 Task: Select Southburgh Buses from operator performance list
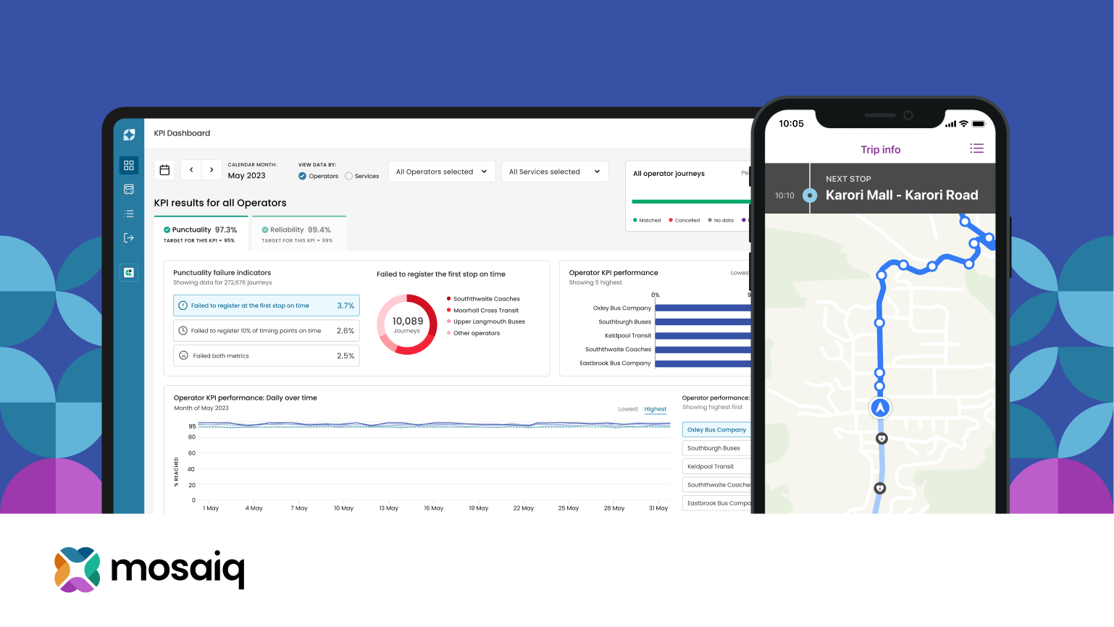pyautogui.click(x=716, y=447)
